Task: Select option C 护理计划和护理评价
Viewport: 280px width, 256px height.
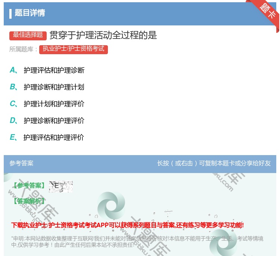Action: point(47,104)
